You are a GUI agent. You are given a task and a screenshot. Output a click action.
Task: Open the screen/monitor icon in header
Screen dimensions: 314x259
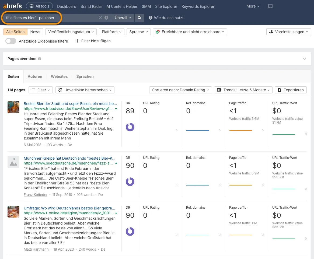(x=270, y=6)
